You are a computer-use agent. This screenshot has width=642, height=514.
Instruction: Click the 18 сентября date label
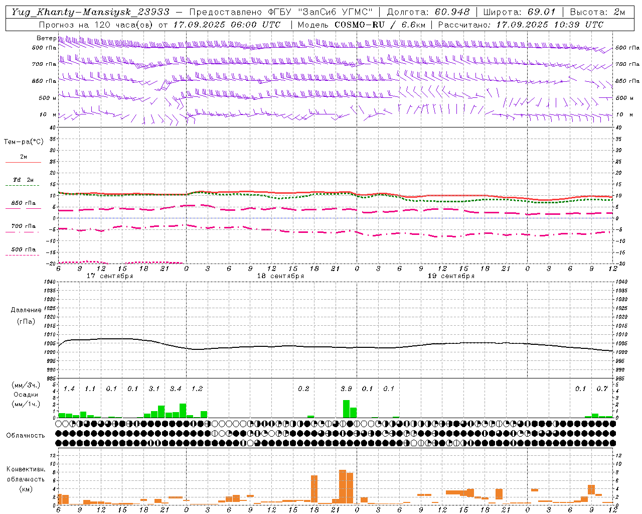point(280,276)
